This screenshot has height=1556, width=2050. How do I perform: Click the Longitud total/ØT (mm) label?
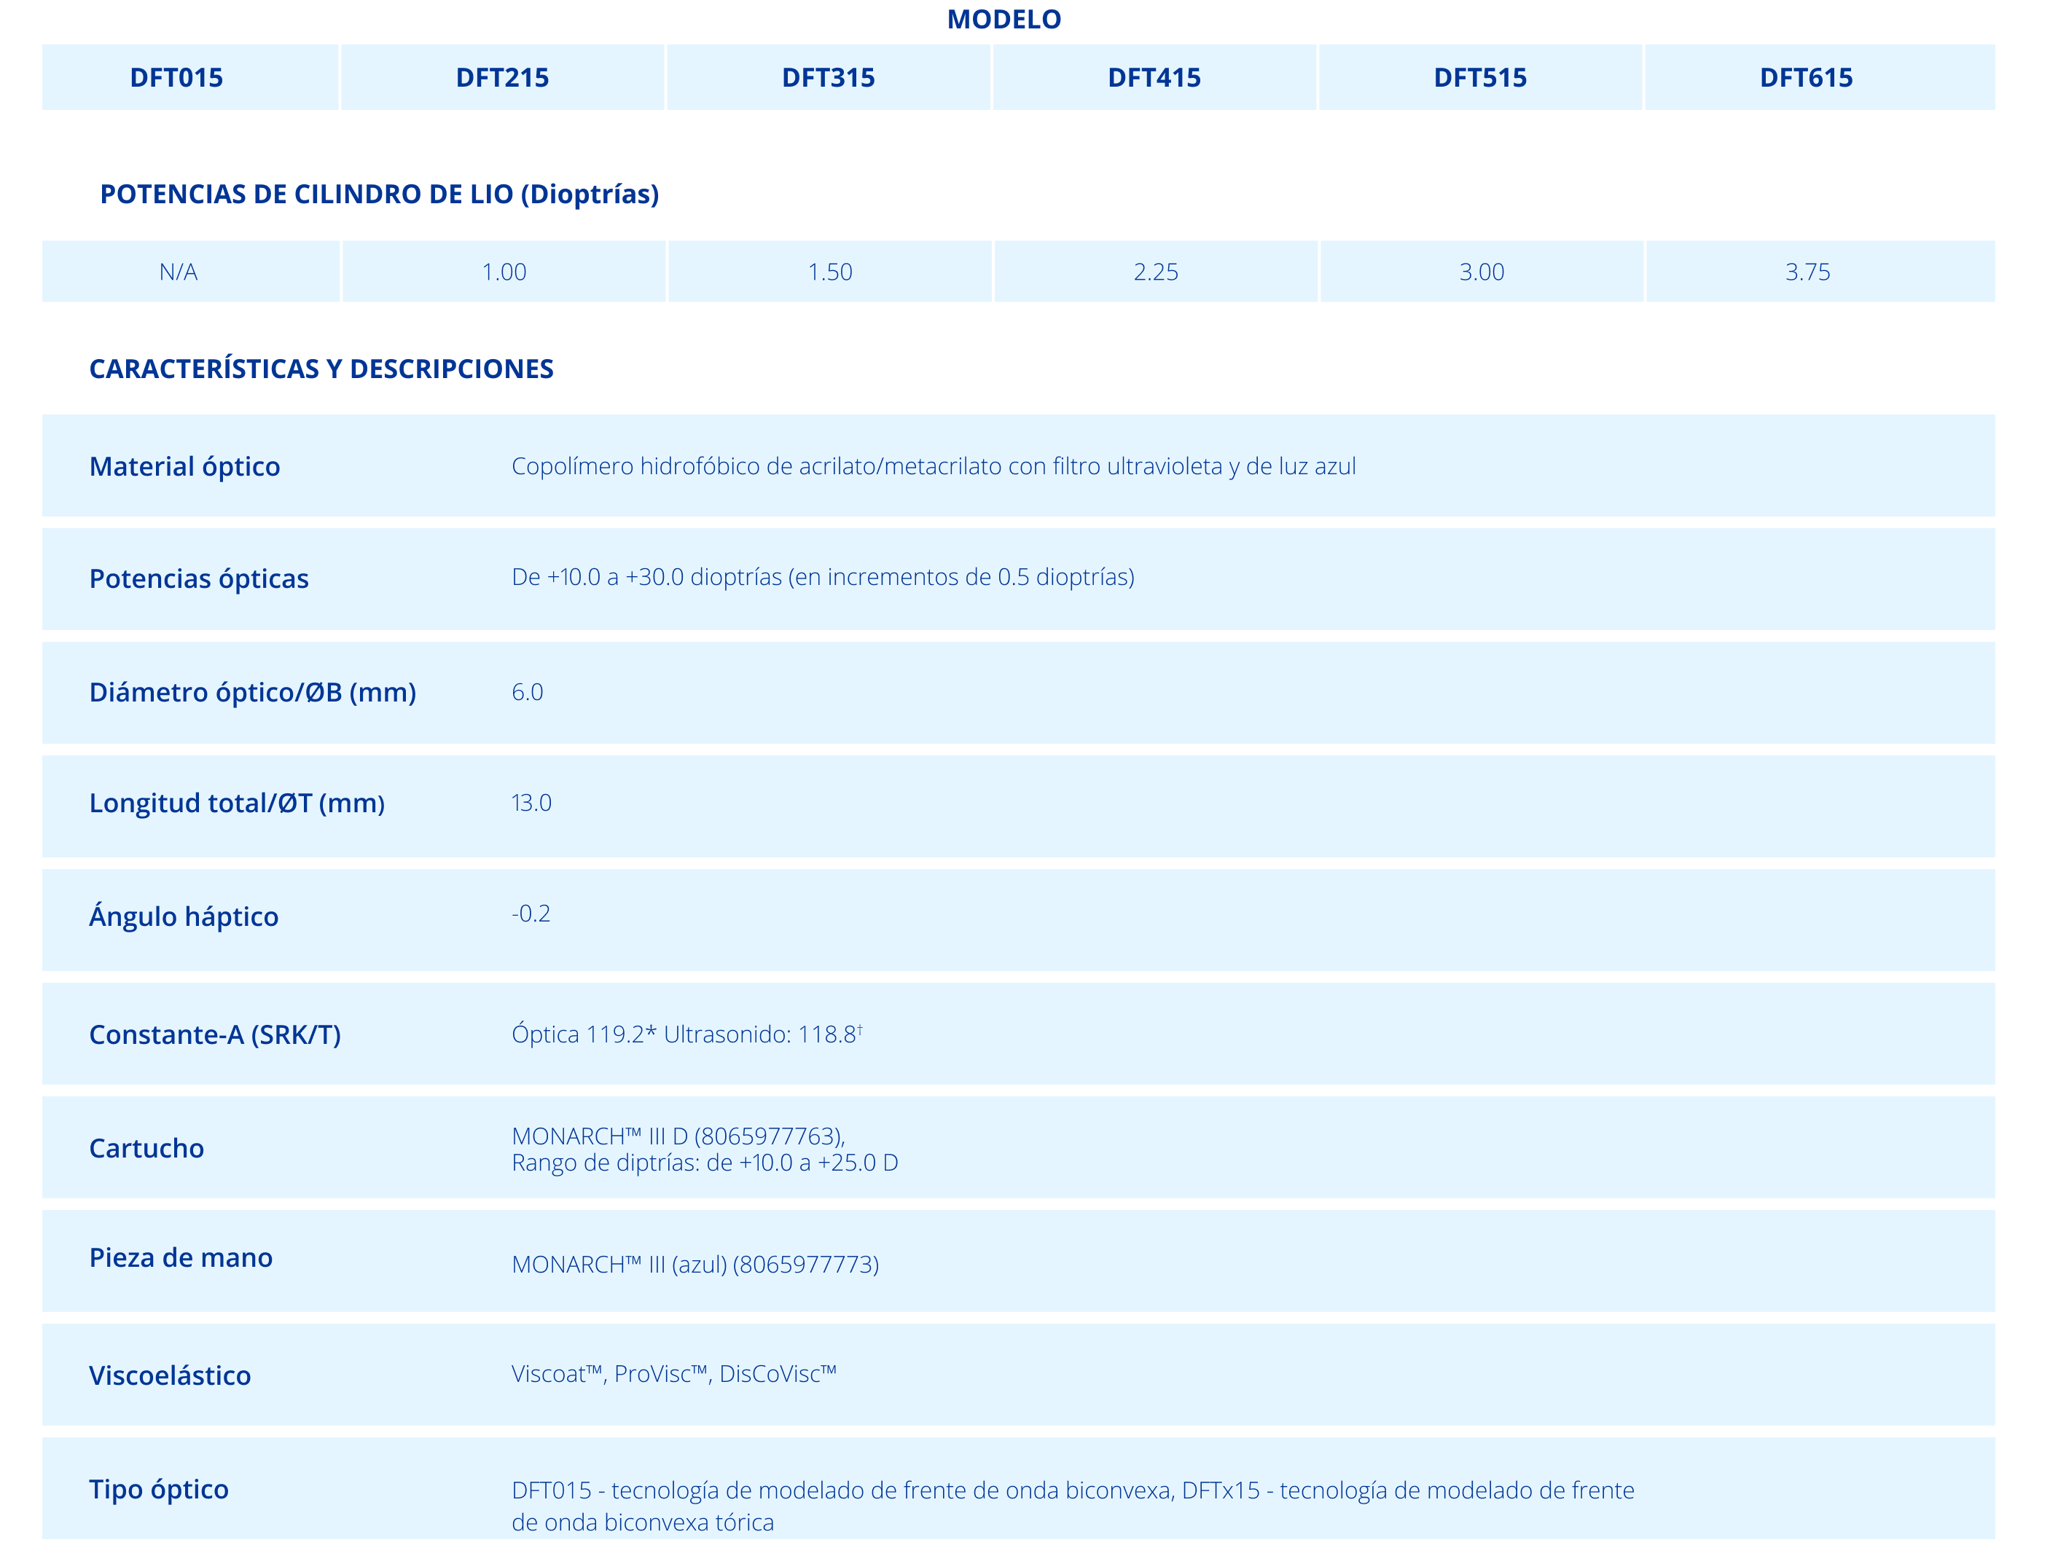point(236,803)
